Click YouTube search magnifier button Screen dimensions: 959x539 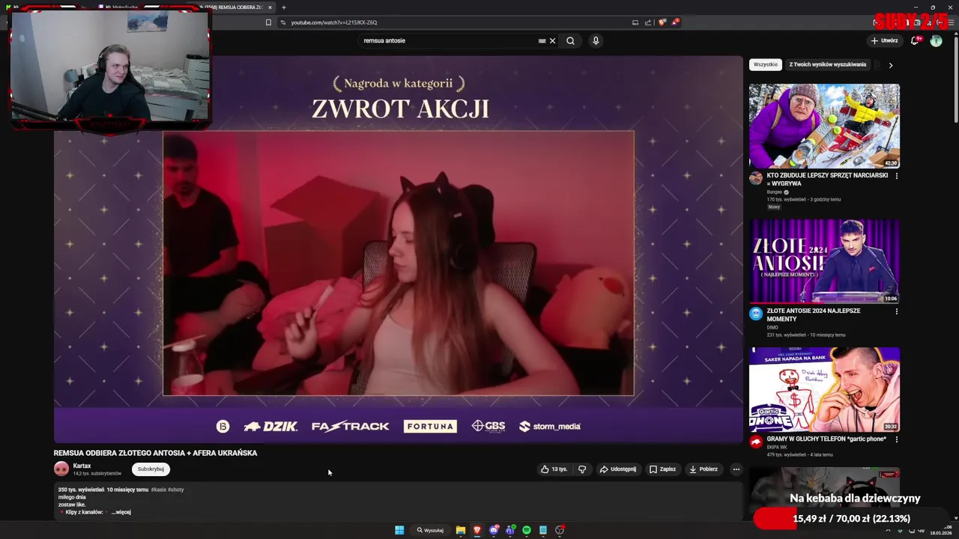click(570, 41)
